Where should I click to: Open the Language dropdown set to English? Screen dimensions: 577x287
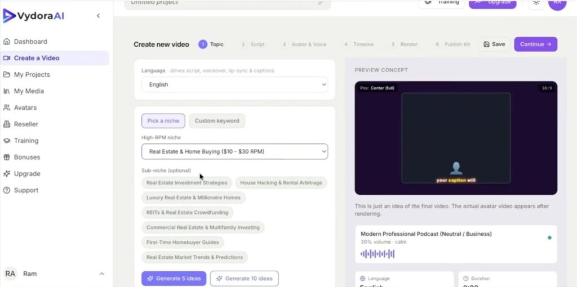235,84
